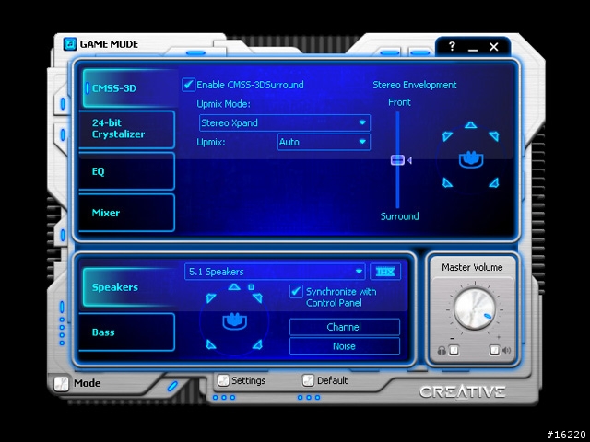
Task: Click the Creative logo
Action: point(463,392)
